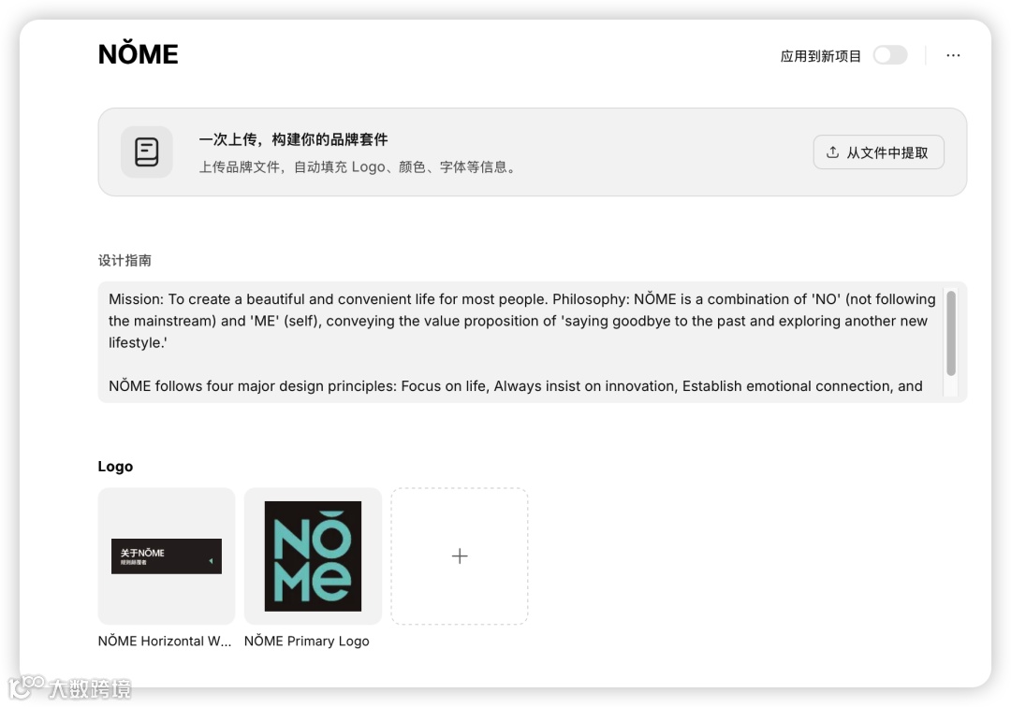Click the 上传品牌文件 description text
The height and width of the screenshot is (707, 1011).
pyautogui.click(x=359, y=167)
